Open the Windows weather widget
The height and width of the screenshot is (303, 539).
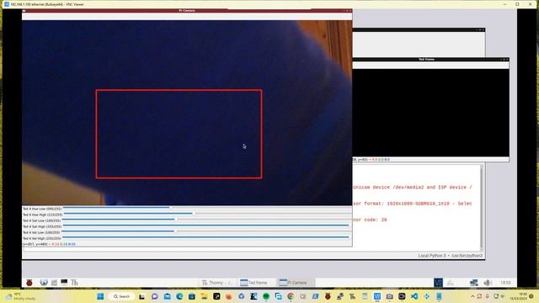coord(21,296)
